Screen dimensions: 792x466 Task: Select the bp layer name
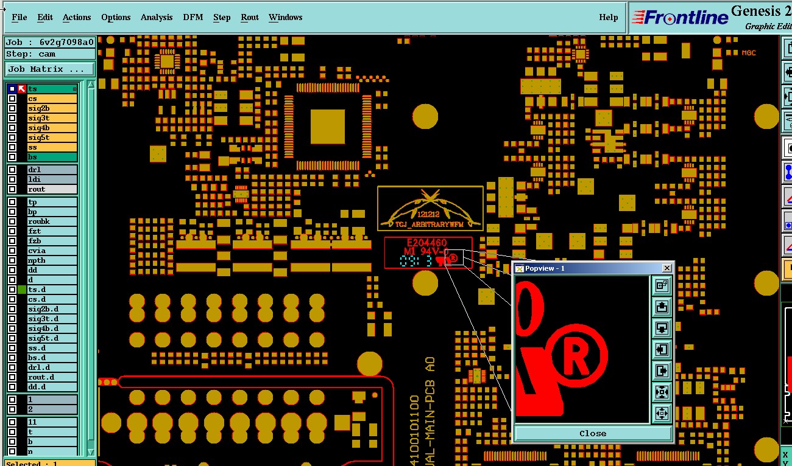(52, 212)
